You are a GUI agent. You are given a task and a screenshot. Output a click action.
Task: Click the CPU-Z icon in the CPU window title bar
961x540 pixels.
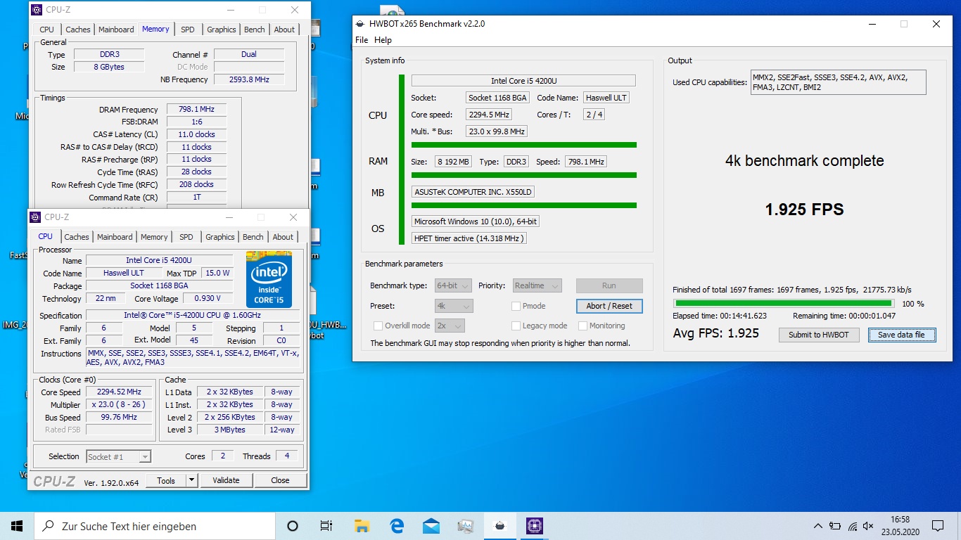pos(37,217)
